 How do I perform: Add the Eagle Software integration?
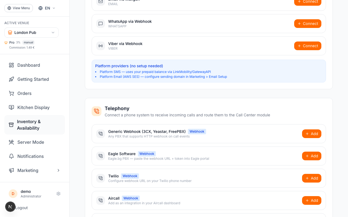[x=311, y=156]
